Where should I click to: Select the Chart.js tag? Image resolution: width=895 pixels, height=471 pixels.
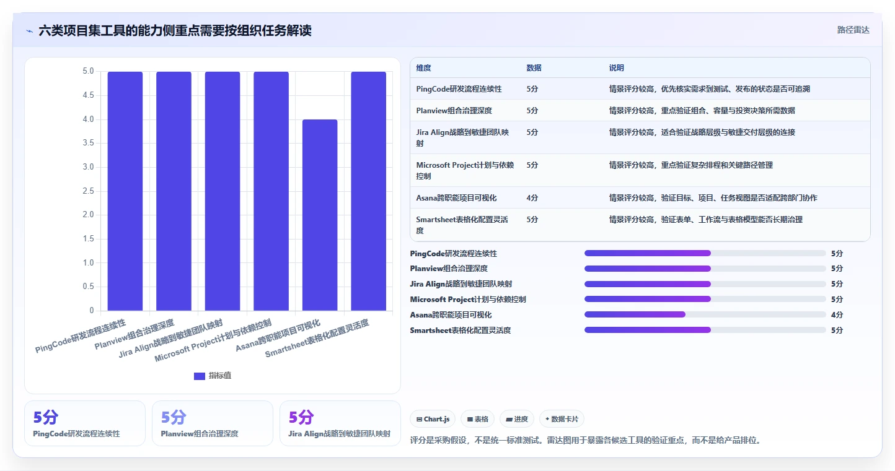(x=433, y=419)
